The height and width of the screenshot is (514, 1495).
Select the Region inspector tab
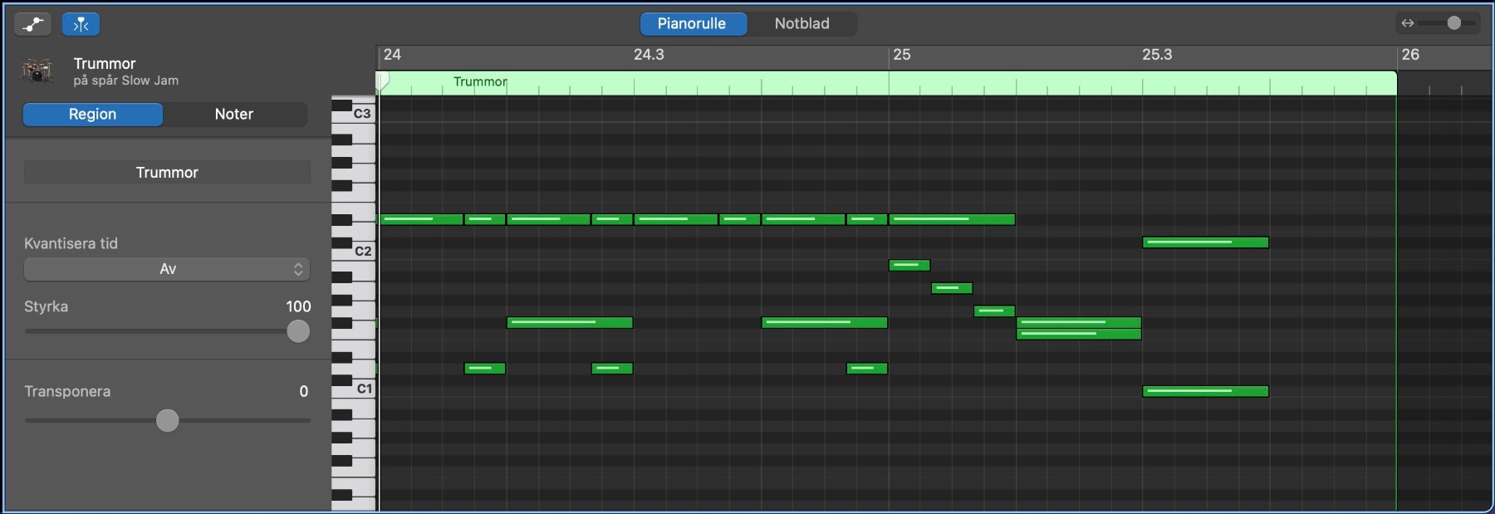tap(92, 114)
